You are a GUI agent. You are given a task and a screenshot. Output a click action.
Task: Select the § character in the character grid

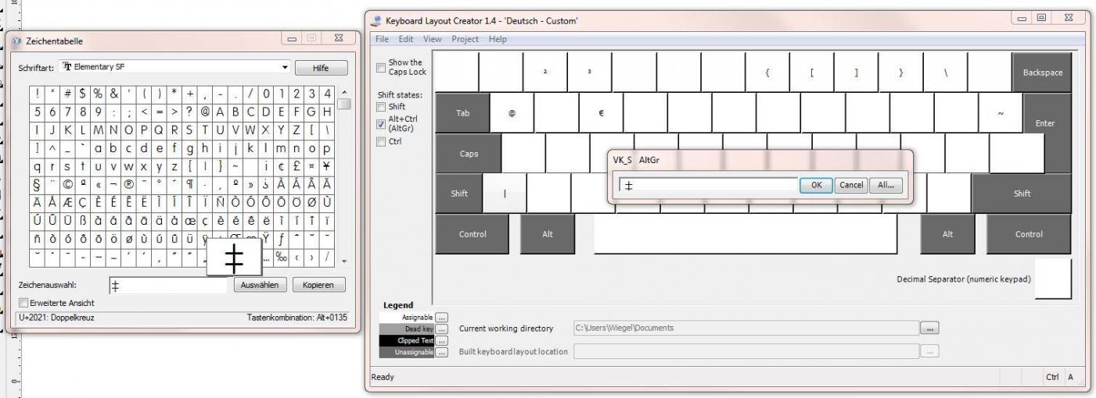click(38, 186)
